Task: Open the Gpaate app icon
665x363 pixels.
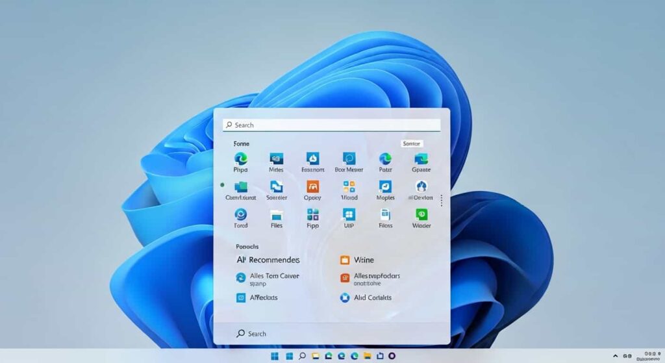Action: point(421,159)
